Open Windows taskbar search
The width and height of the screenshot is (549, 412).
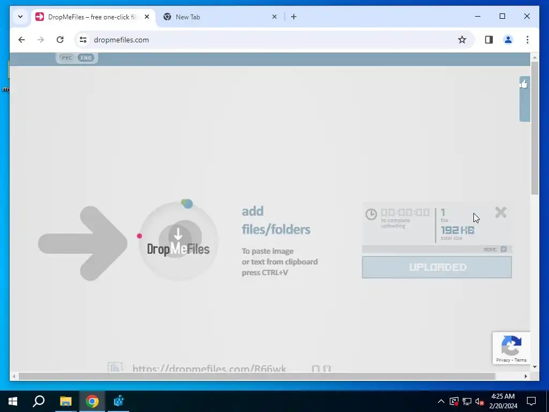tap(39, 401)
